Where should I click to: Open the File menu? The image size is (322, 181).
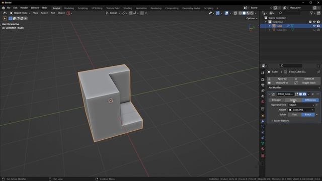pos(9,8)
